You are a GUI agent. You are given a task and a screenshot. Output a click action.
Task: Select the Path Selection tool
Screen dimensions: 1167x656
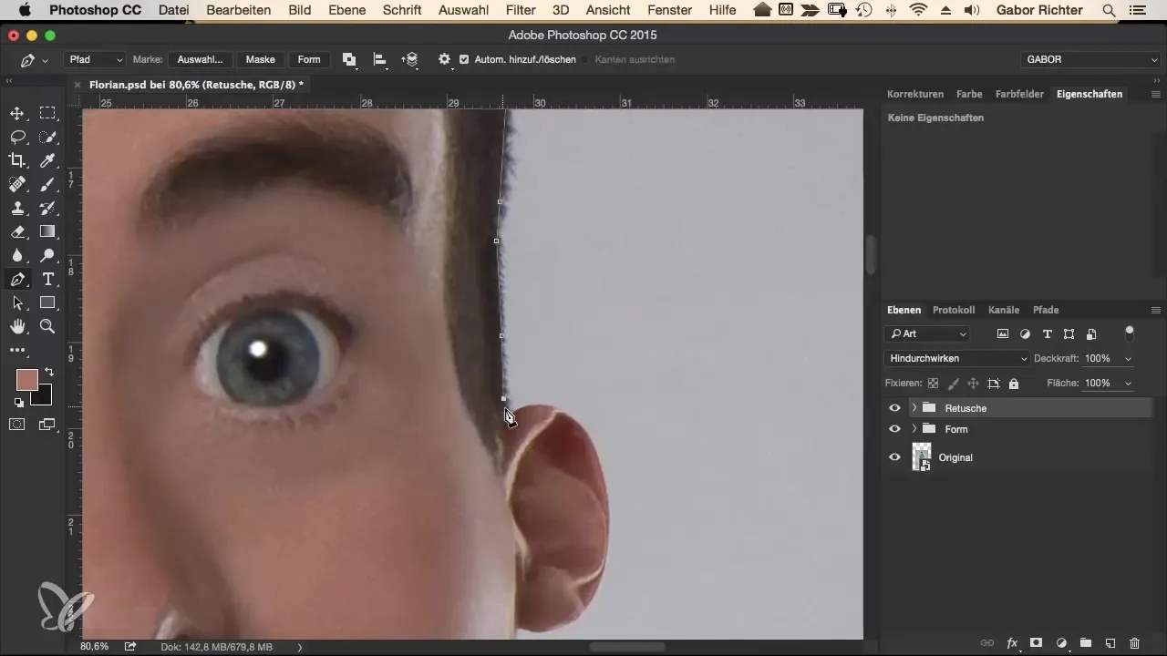pyautogui.click(x=16, y=303)
